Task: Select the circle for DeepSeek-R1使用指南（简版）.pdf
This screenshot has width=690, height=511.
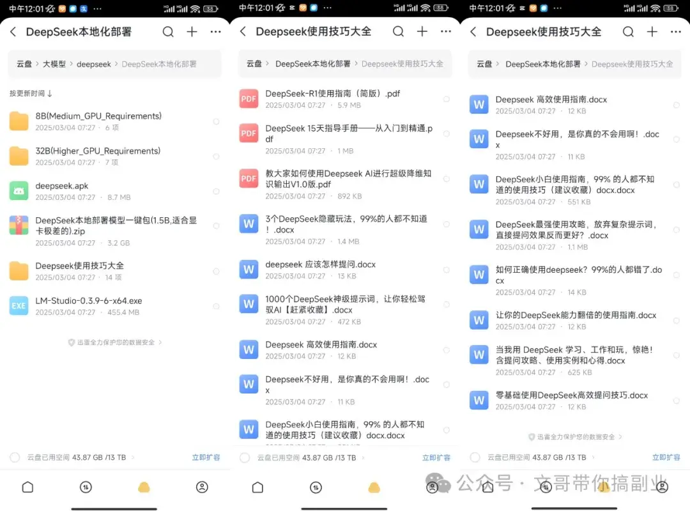Action: coord(446,99)
